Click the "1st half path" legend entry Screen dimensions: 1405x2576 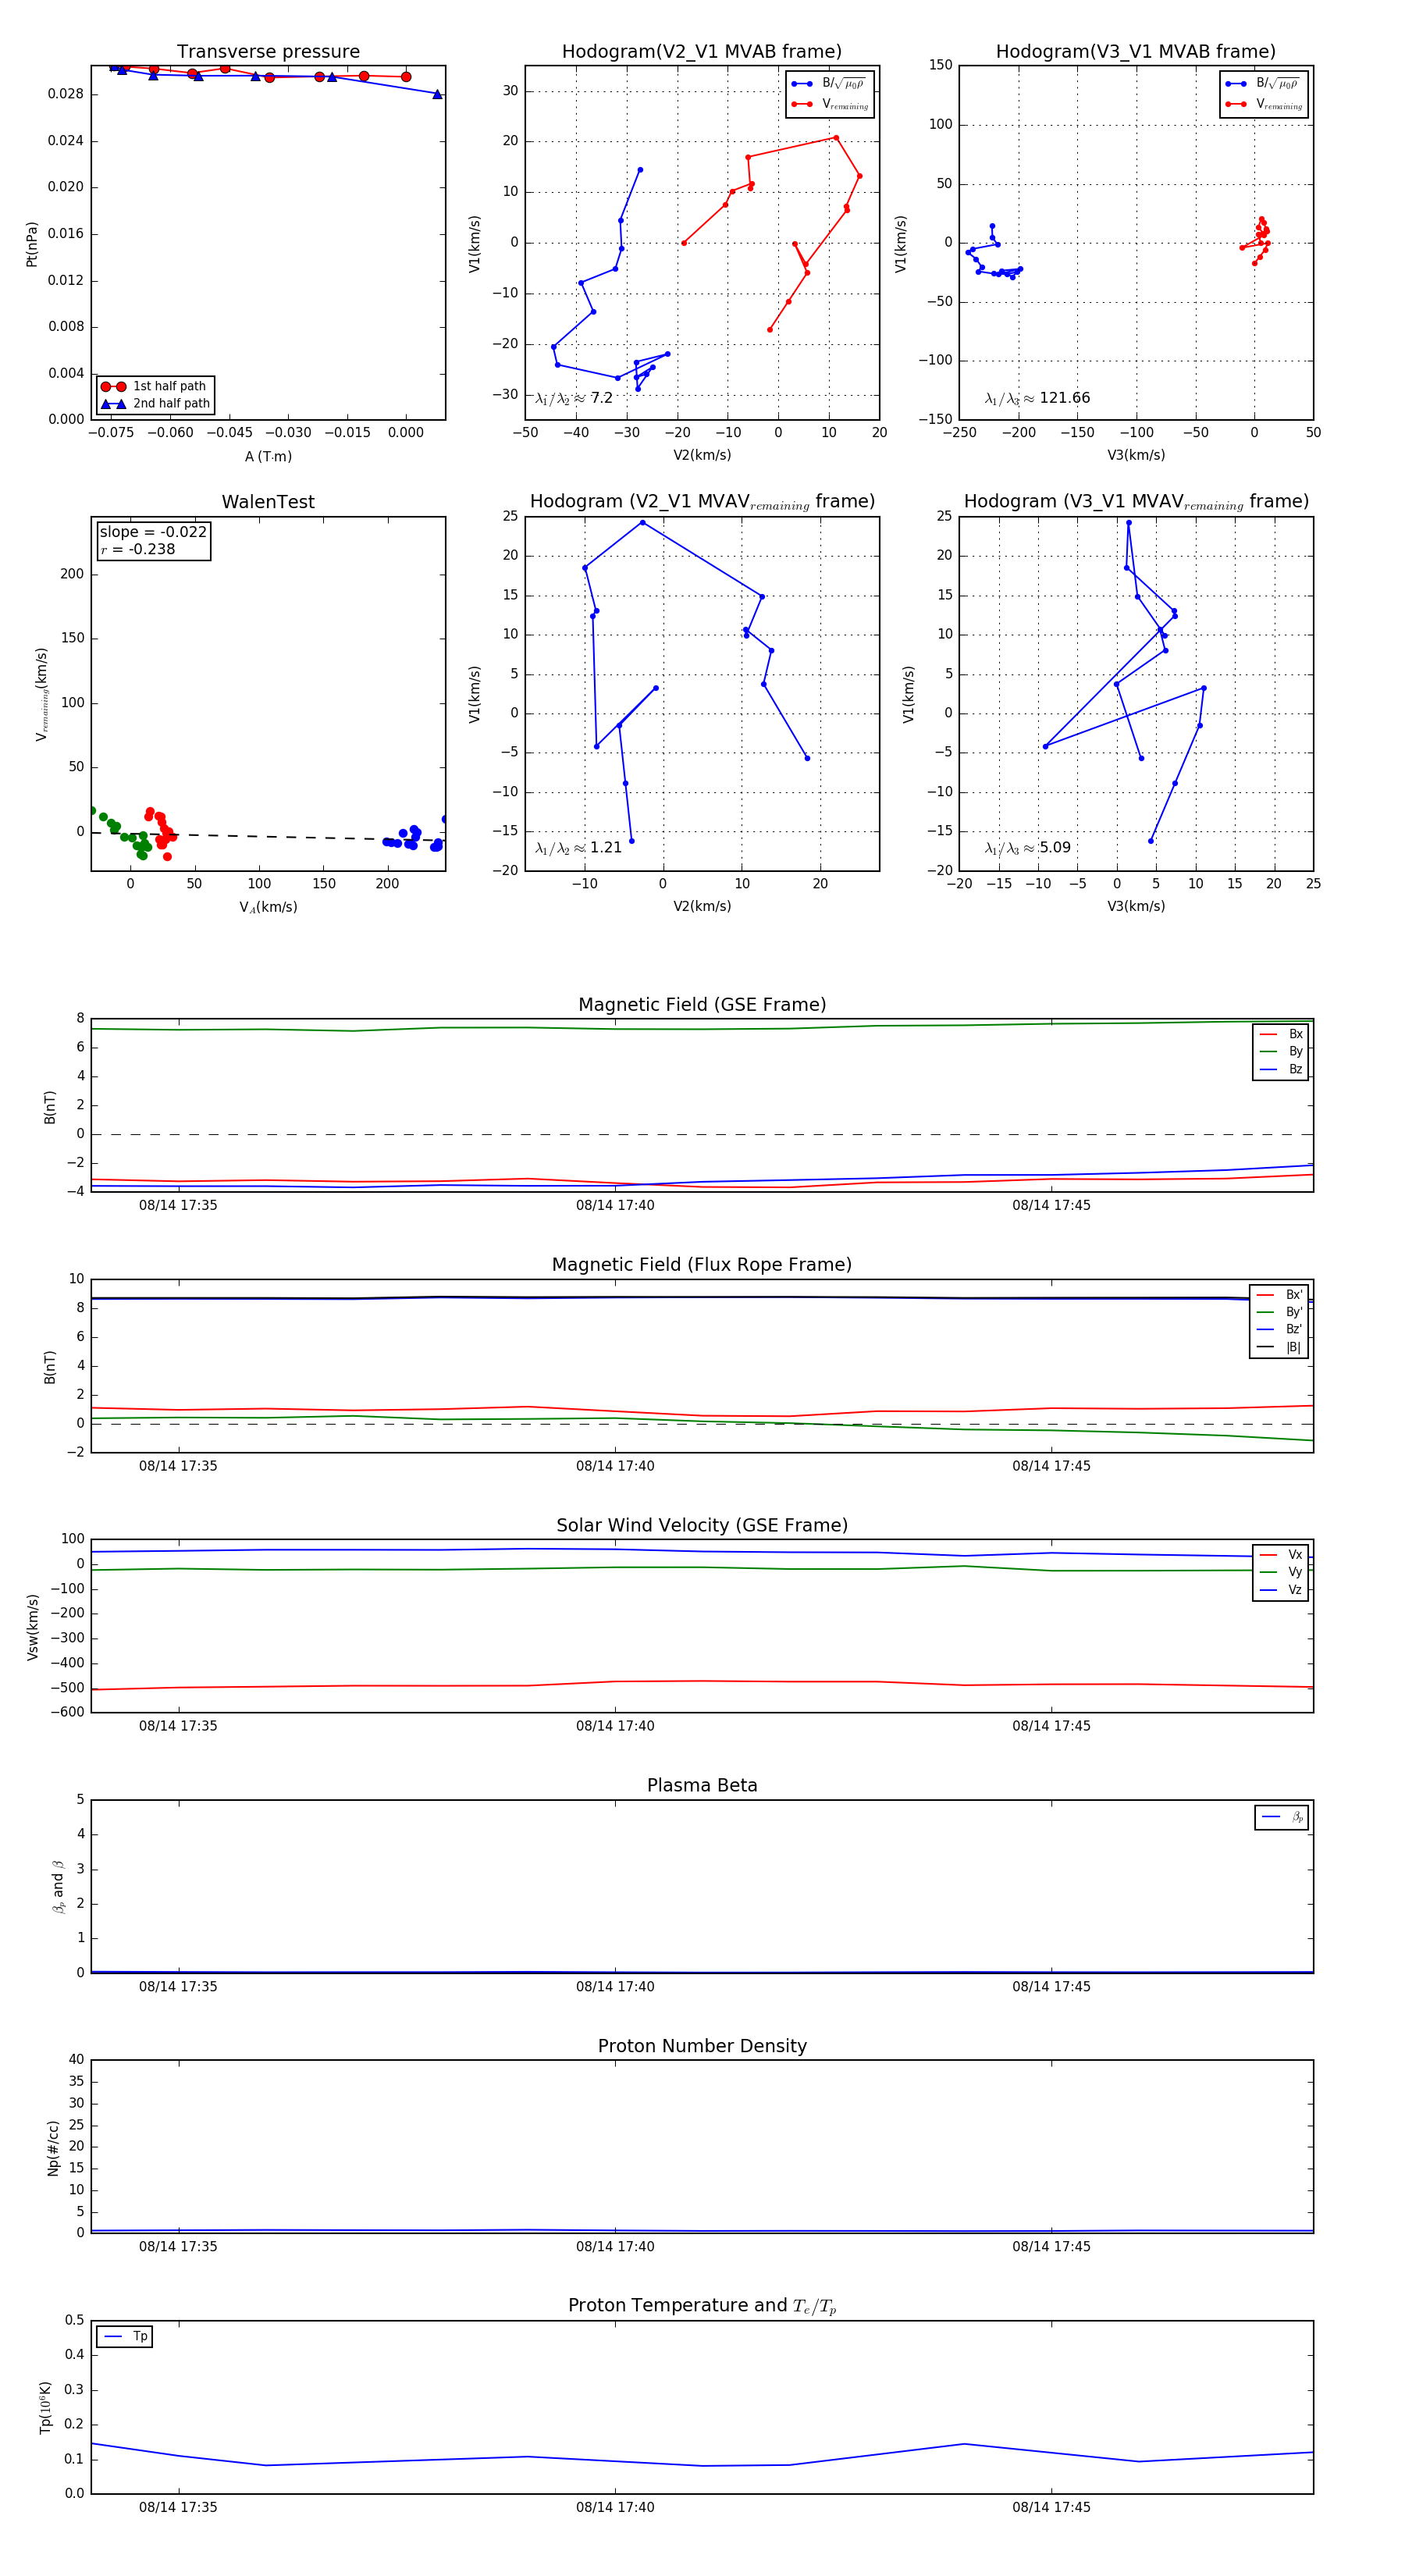point(156,386)
